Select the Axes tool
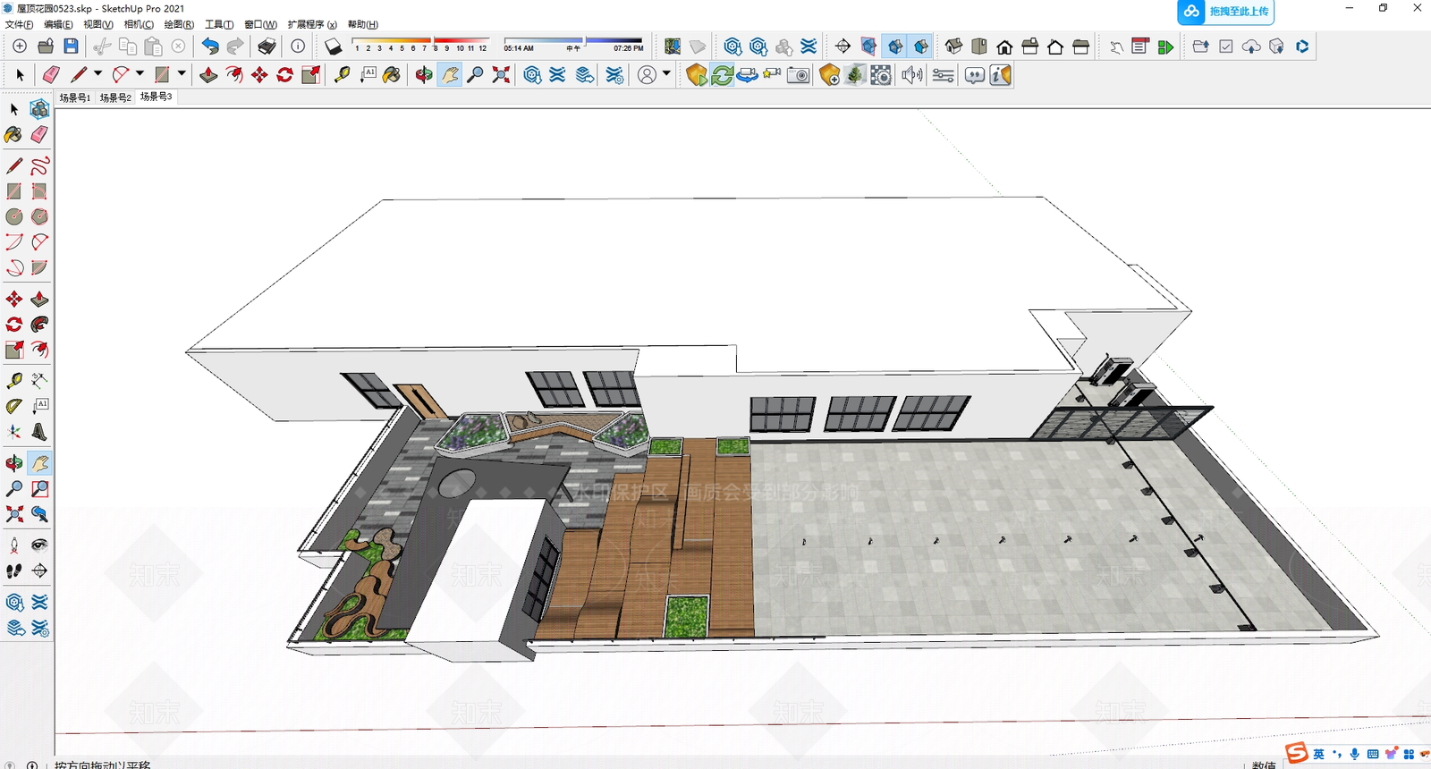Screen dimensions: 1431x769 click(x=13, y=432)
